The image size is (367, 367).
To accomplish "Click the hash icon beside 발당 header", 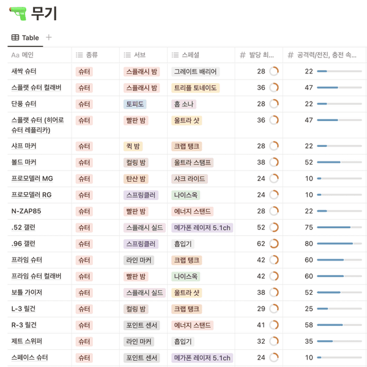I will pyautogui.click(x=243, y=55).
